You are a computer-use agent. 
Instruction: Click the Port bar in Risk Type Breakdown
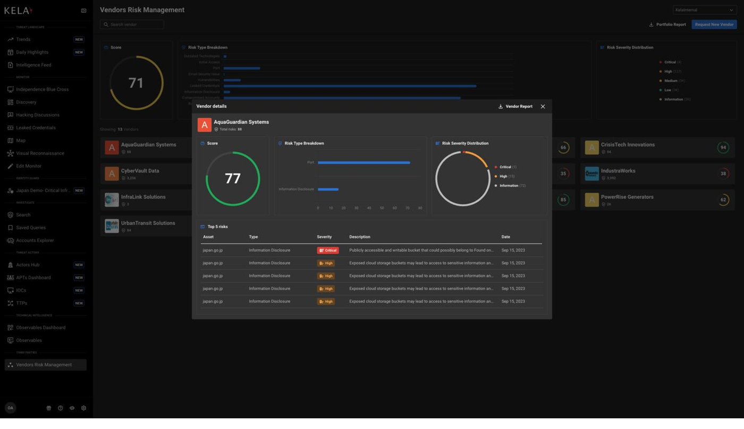(x=363, y=162)
